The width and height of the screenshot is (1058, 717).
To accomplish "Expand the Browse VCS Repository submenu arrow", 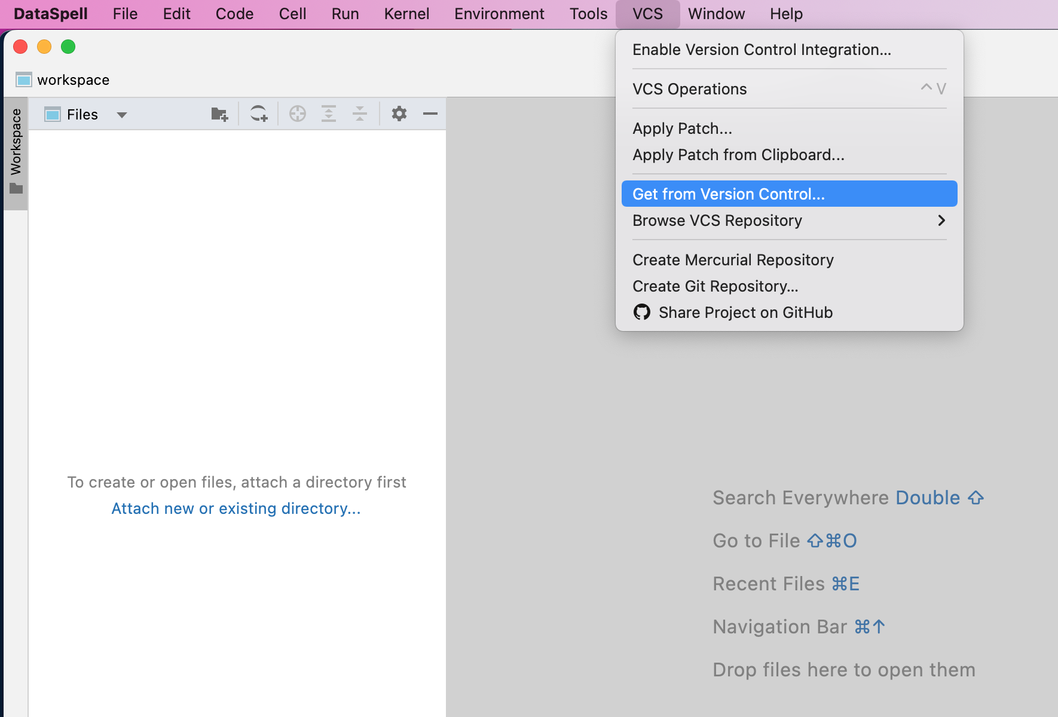I will point(941,220).
